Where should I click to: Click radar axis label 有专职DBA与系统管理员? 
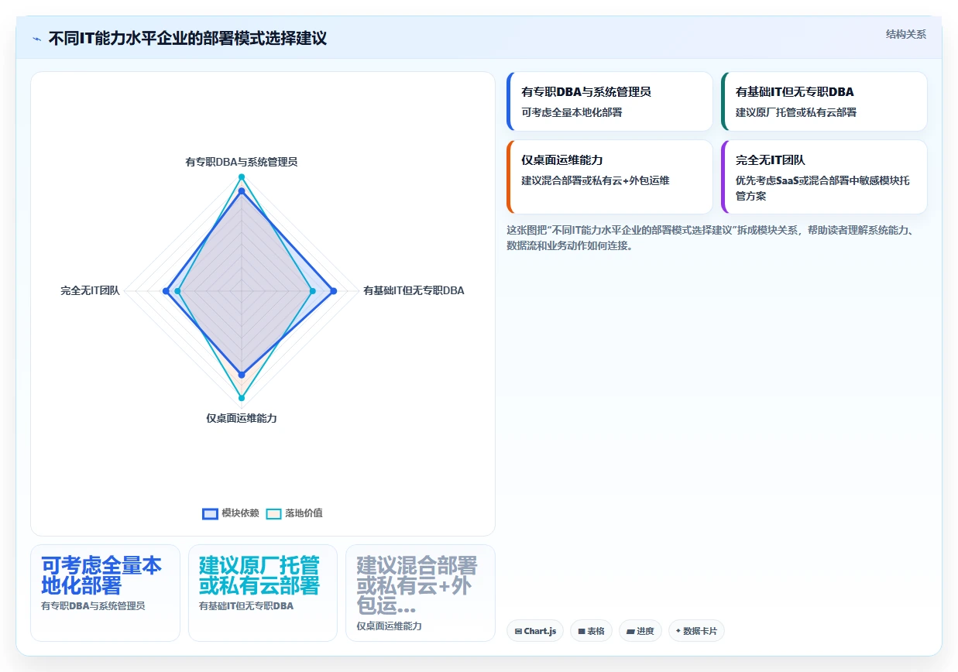(x=242, y=162)
